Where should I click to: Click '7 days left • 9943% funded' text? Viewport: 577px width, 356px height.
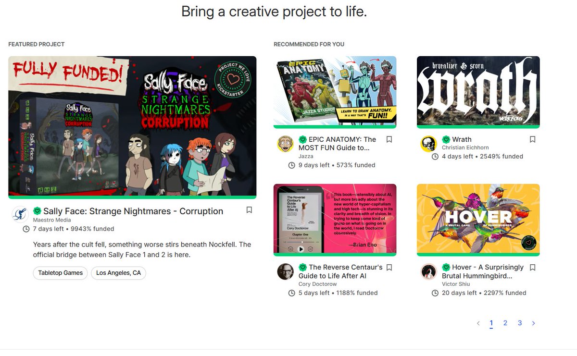pyautogui.click(x=73, y=229)
